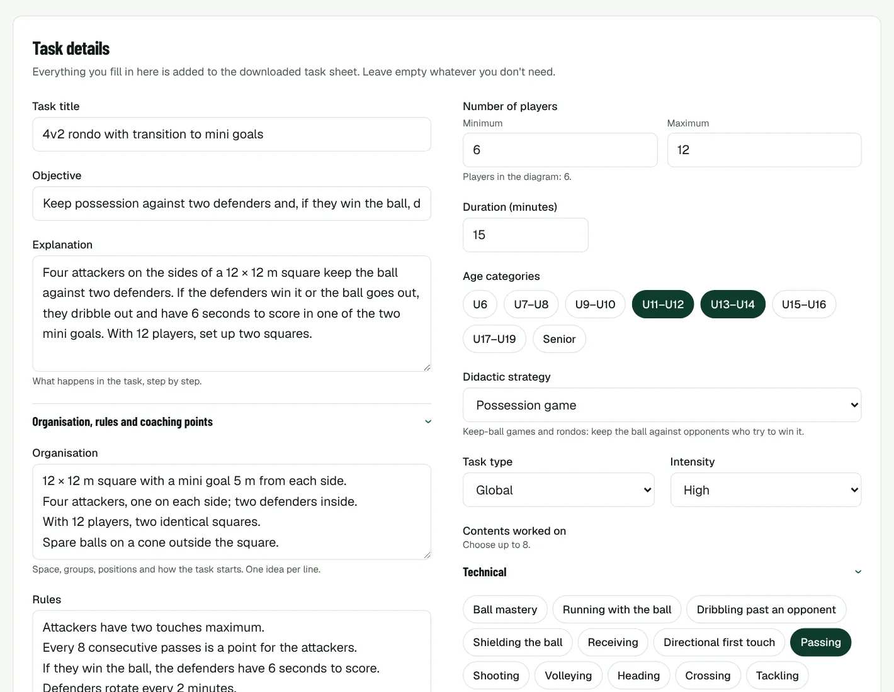The width and height of the screenshot is (894, 692).
Task: Deselect the U11–U12 age category
Action: pyautogui.click(x=663, y=304)
